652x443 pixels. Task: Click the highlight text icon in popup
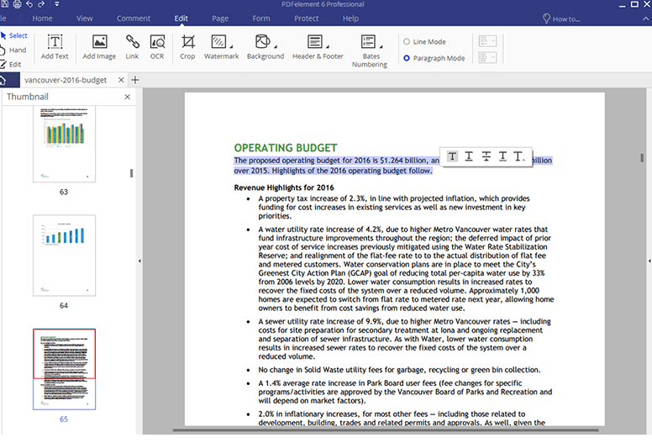click(452, 157)
